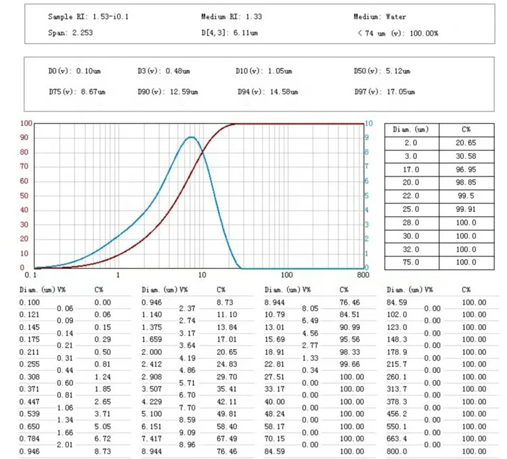
Task: Click the D50(v): 5.12um result
Action: point(381,71)
